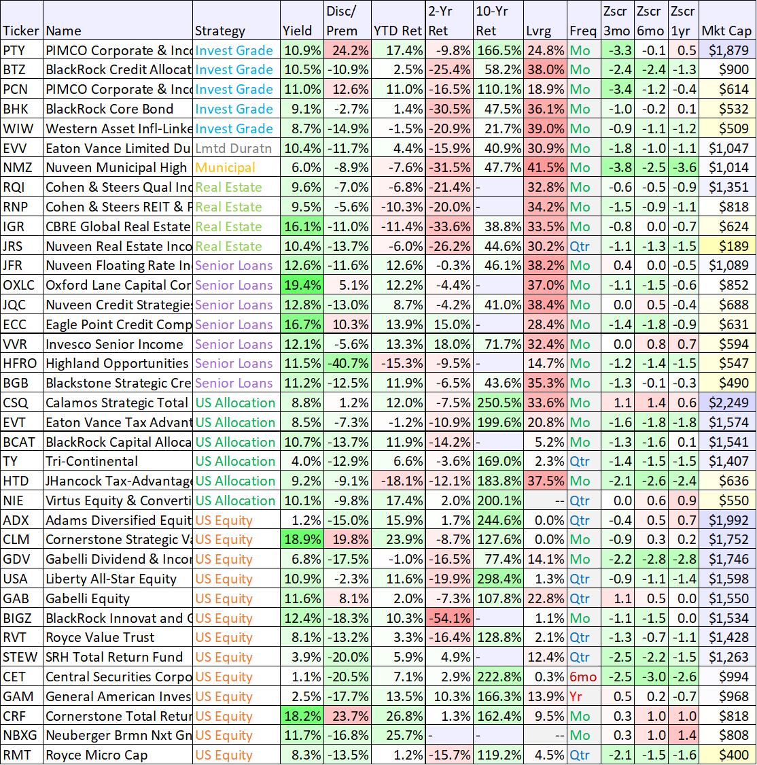The height and width of the screenshot is (765, 757).
Task: Select BIGZ's -54.1% two-year return cell
Action: pyautogui.click(x=448, y=618)
